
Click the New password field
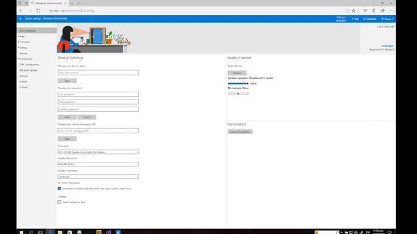(98, 101)
